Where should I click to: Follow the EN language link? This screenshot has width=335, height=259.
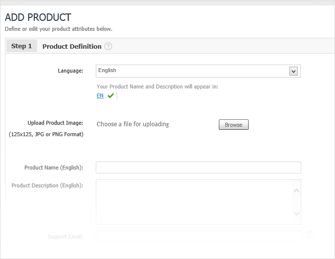(x=100, y=95)
